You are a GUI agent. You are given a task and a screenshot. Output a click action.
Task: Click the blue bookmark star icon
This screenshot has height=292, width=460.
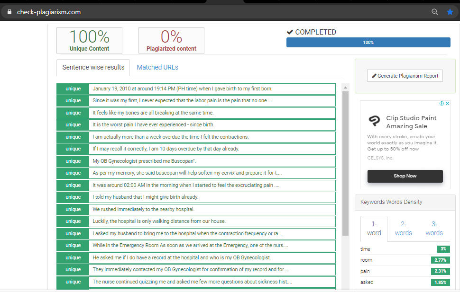point(450,12)
